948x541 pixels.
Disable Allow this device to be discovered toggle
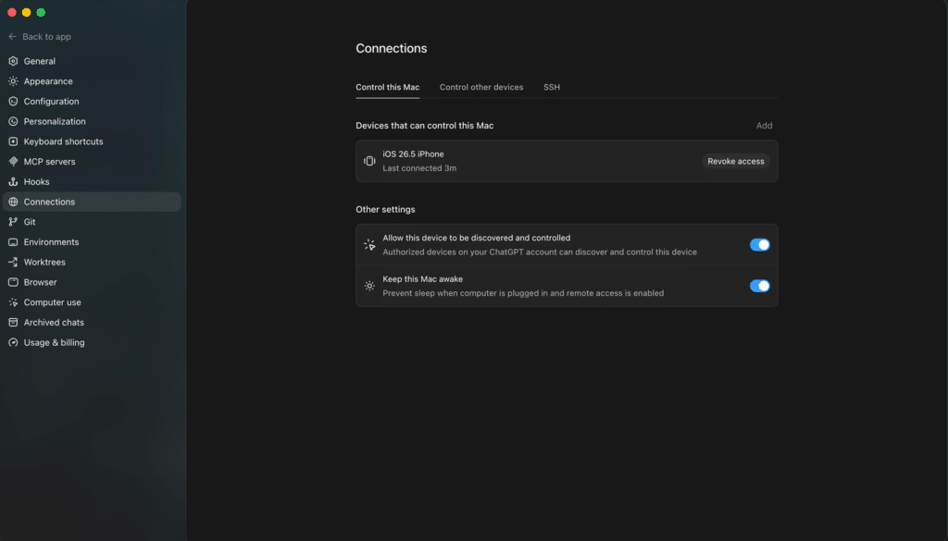pyautogui.click(x=759, y=244)
